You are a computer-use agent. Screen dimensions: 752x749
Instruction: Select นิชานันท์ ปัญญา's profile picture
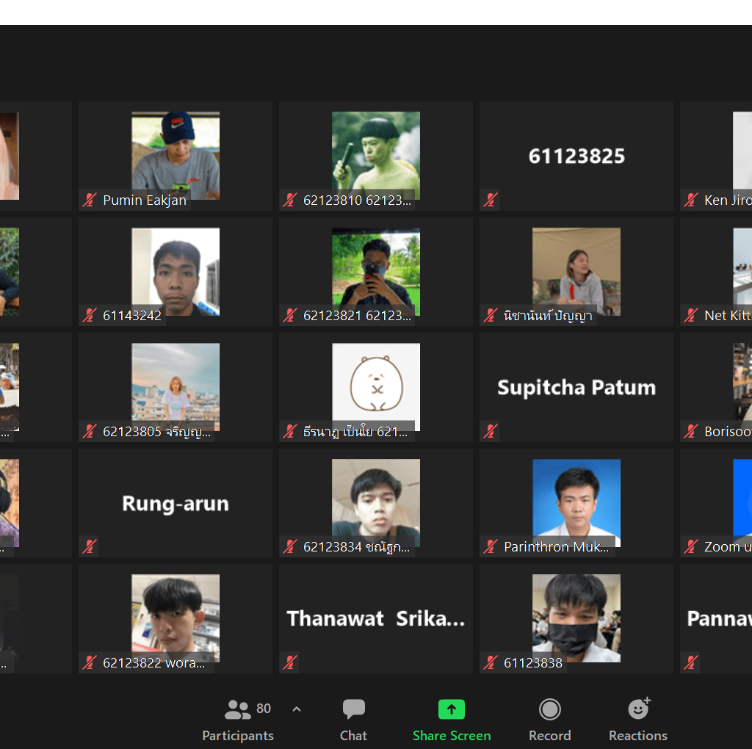click(576, 272)
